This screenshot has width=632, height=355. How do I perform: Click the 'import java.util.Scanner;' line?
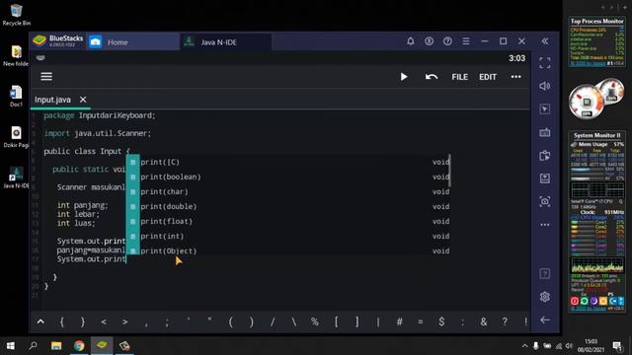97,133
